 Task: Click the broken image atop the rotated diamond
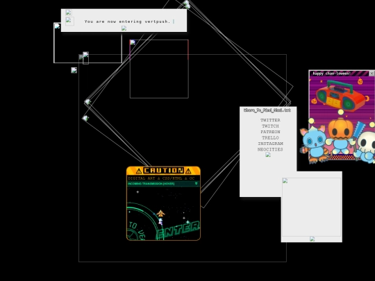[187, 4]
